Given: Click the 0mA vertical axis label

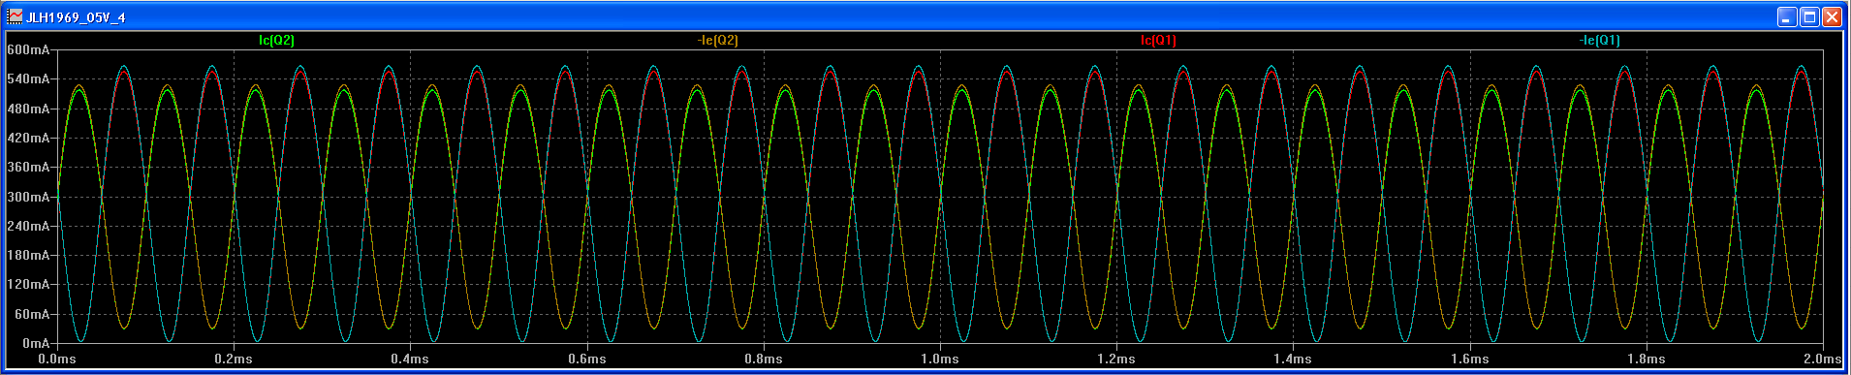Looking at the screenshot, I should tap(35, 344).
